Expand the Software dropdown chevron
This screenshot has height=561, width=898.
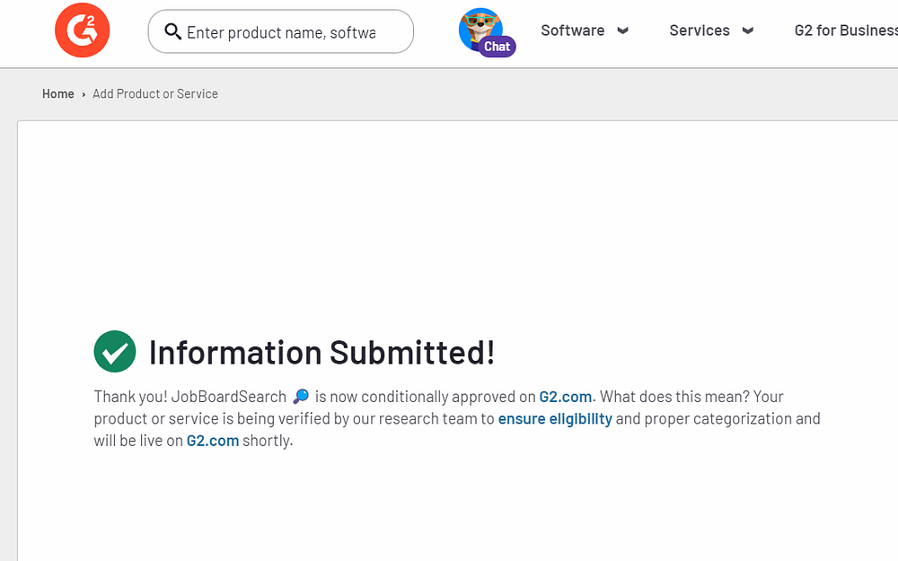tap(623, 31)
